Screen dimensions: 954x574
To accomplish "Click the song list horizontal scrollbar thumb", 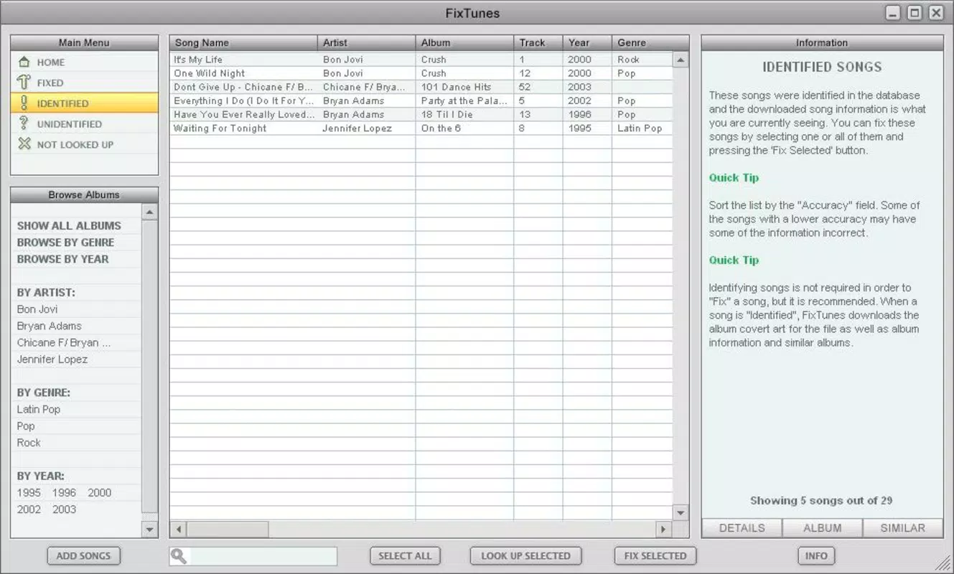I will pyautogui.click(x=228, y=530).
